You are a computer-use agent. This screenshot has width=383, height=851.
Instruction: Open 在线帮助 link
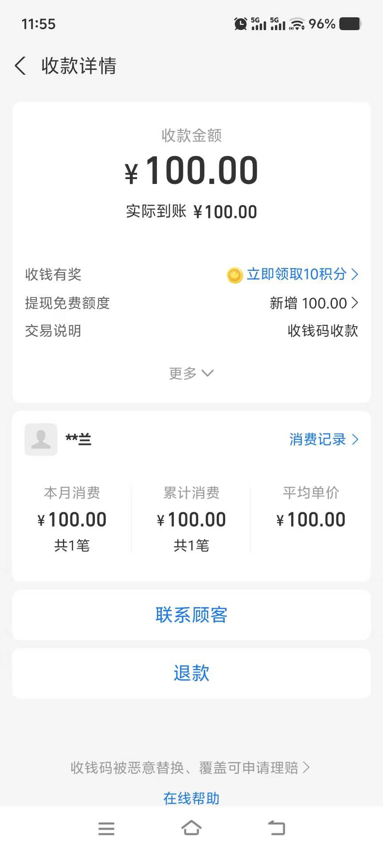tap(191, 798)
